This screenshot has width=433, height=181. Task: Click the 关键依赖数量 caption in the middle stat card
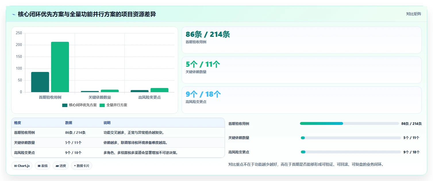tap(196, 72)
